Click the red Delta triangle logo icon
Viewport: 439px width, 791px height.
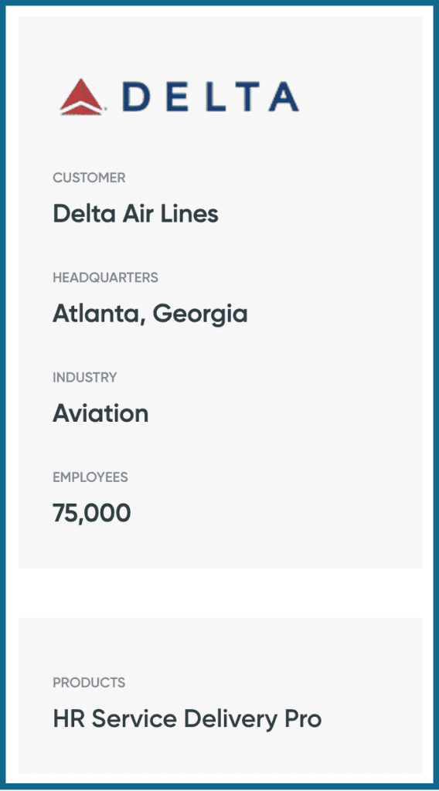(x=82, y=97)
